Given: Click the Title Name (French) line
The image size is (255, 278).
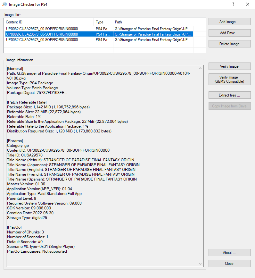Looking at the screenshot, I should click(x=71, y=174).
